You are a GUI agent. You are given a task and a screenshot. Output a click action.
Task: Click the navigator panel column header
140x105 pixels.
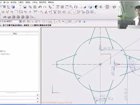click(x=15, y=34)
